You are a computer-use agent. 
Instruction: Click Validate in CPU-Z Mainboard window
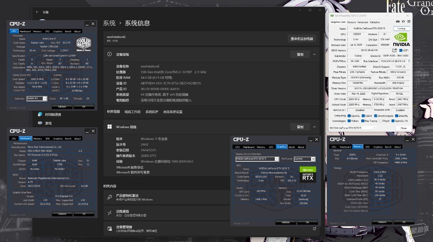click(x=62, y=214)
